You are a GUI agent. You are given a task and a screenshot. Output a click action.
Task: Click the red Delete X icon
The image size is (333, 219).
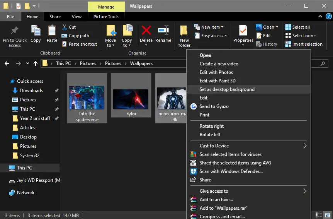(x=146, y=30)
